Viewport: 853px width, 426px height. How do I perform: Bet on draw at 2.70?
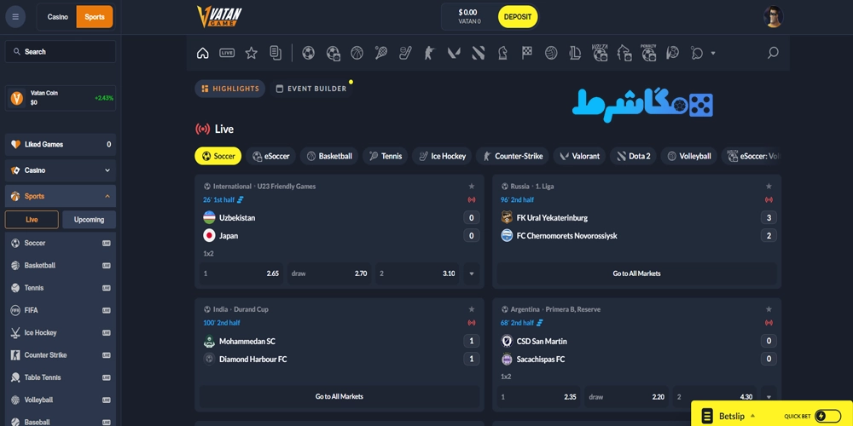coord(329,273)
